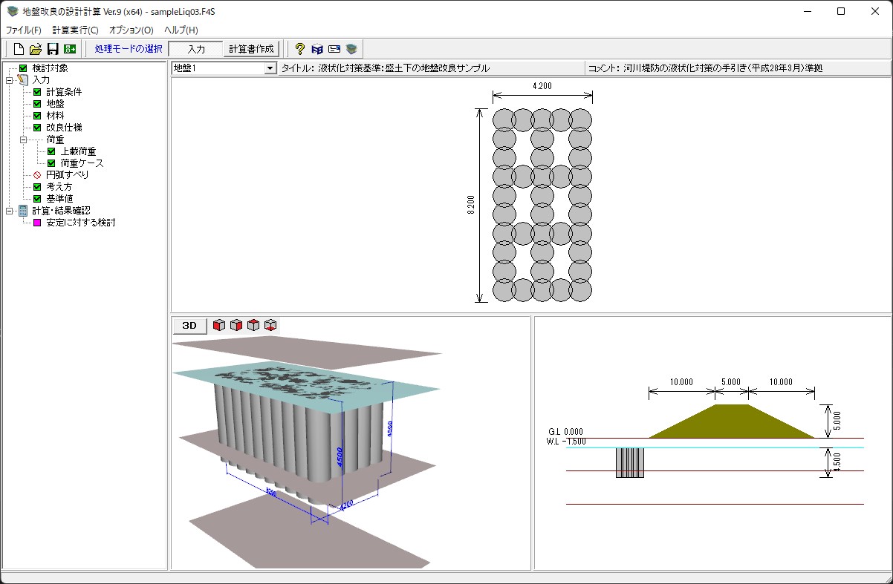Open help via the yellow question mark

pyautogui.click(x=300, y=49)
